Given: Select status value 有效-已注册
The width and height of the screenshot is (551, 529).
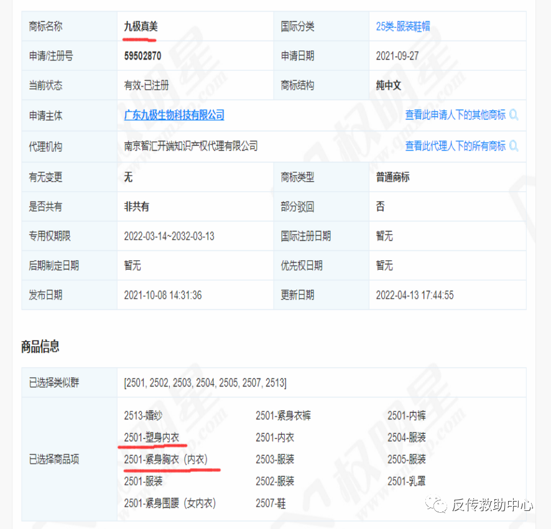Looking at the screenshot, I should pyautogui.click(x=145, y=85).
